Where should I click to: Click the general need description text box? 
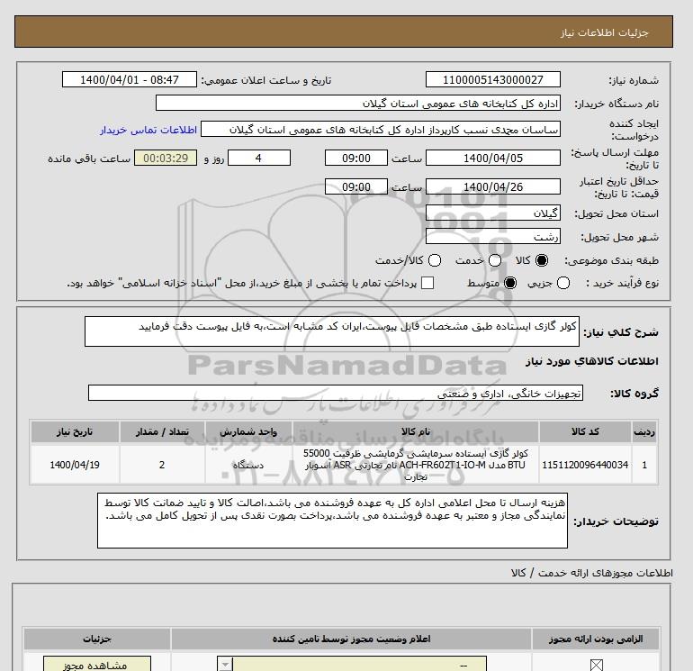coord(332,331)
